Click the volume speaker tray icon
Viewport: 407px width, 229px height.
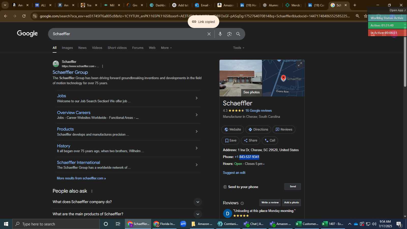click(374, 224)
